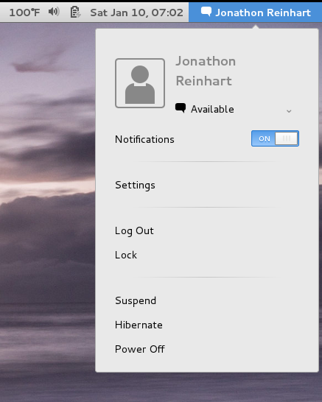This screenshot has width=322, height=402.
Task: Expand the Available status chevron
Action: pos(289,111)
